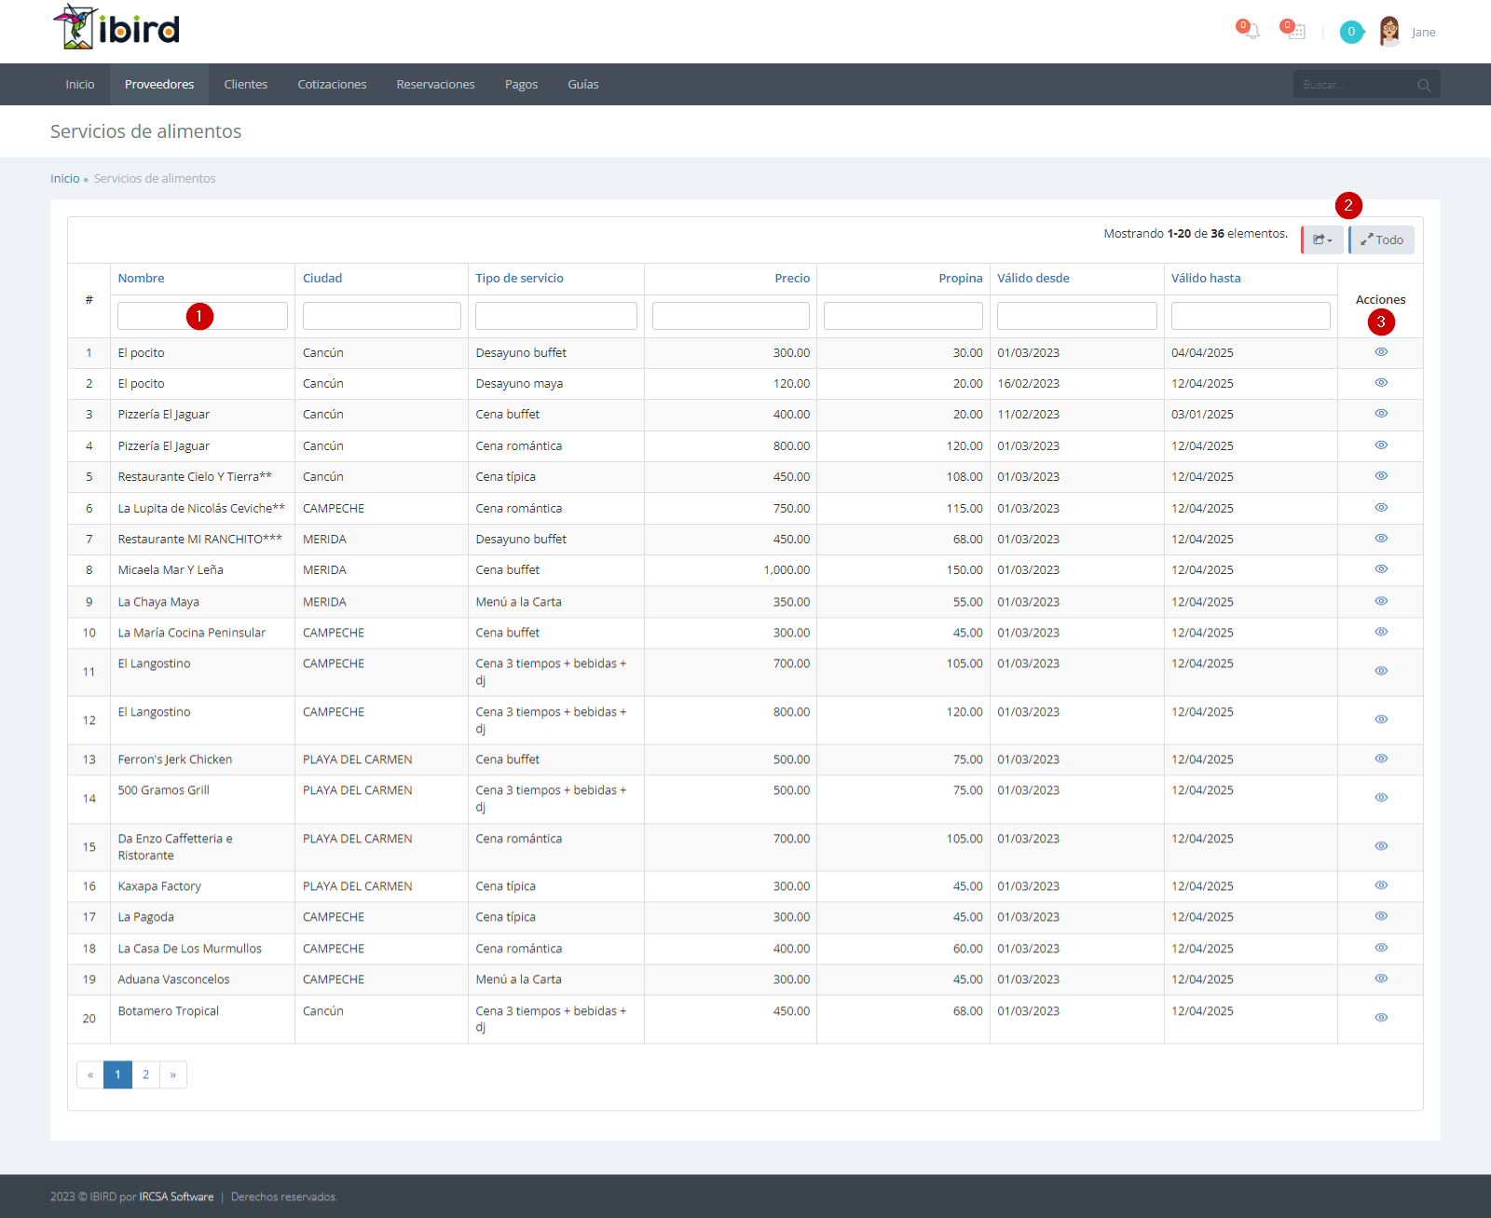Screen dimensions: 1491x1218
Task: Click the Inicio breadcrumb link
Action: click(64, 179)
